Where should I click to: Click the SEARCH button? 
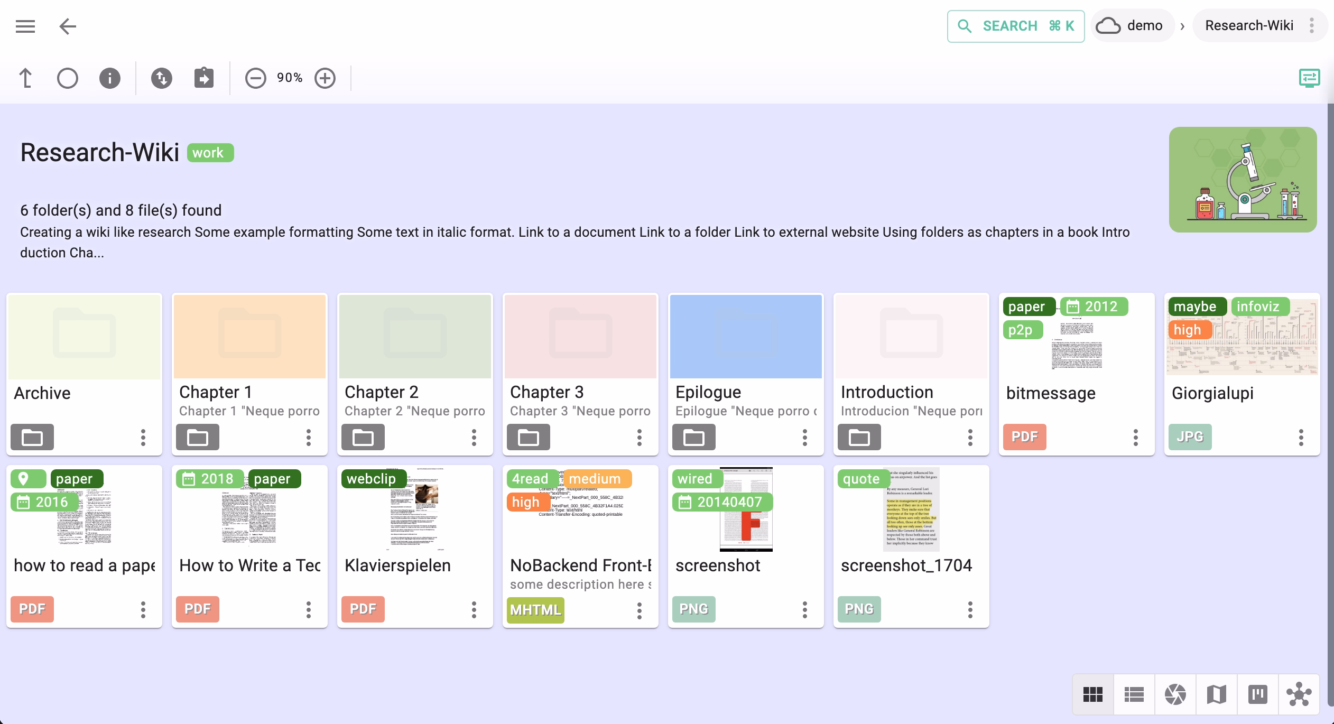coord(1015,26)
